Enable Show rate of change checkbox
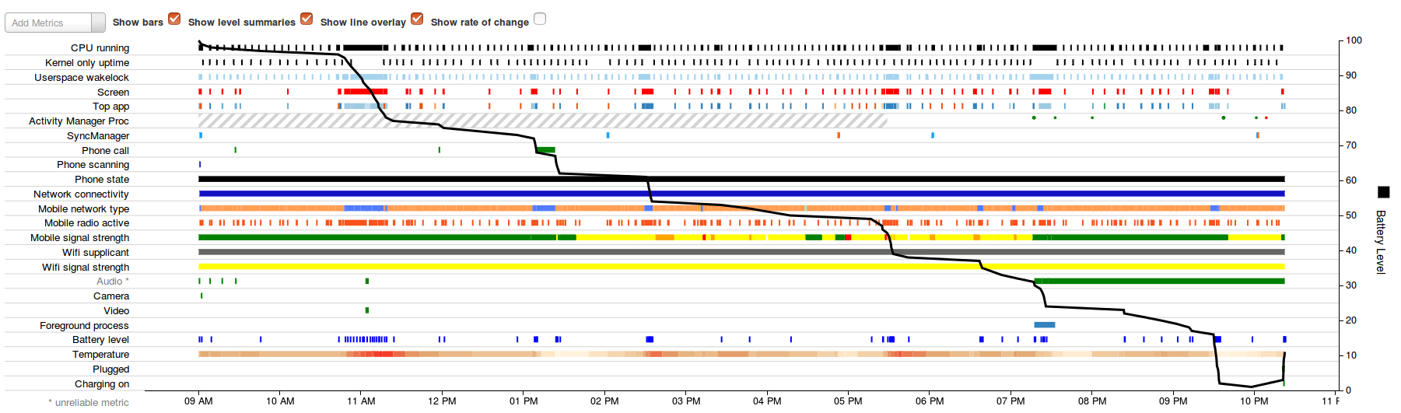 coord(540,19)
